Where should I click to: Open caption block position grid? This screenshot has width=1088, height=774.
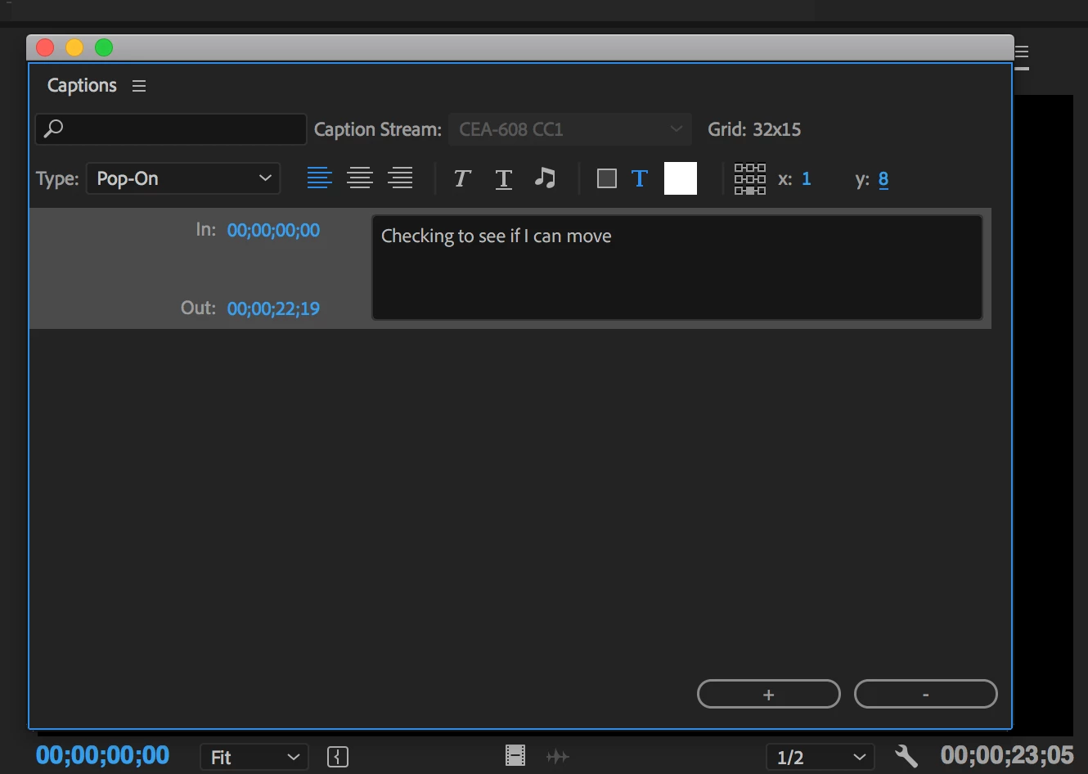tap(750, 178)
